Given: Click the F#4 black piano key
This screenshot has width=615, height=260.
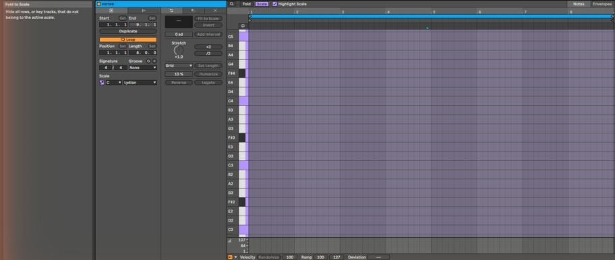Looking at the screenshot, I should [x=242, y=73].
